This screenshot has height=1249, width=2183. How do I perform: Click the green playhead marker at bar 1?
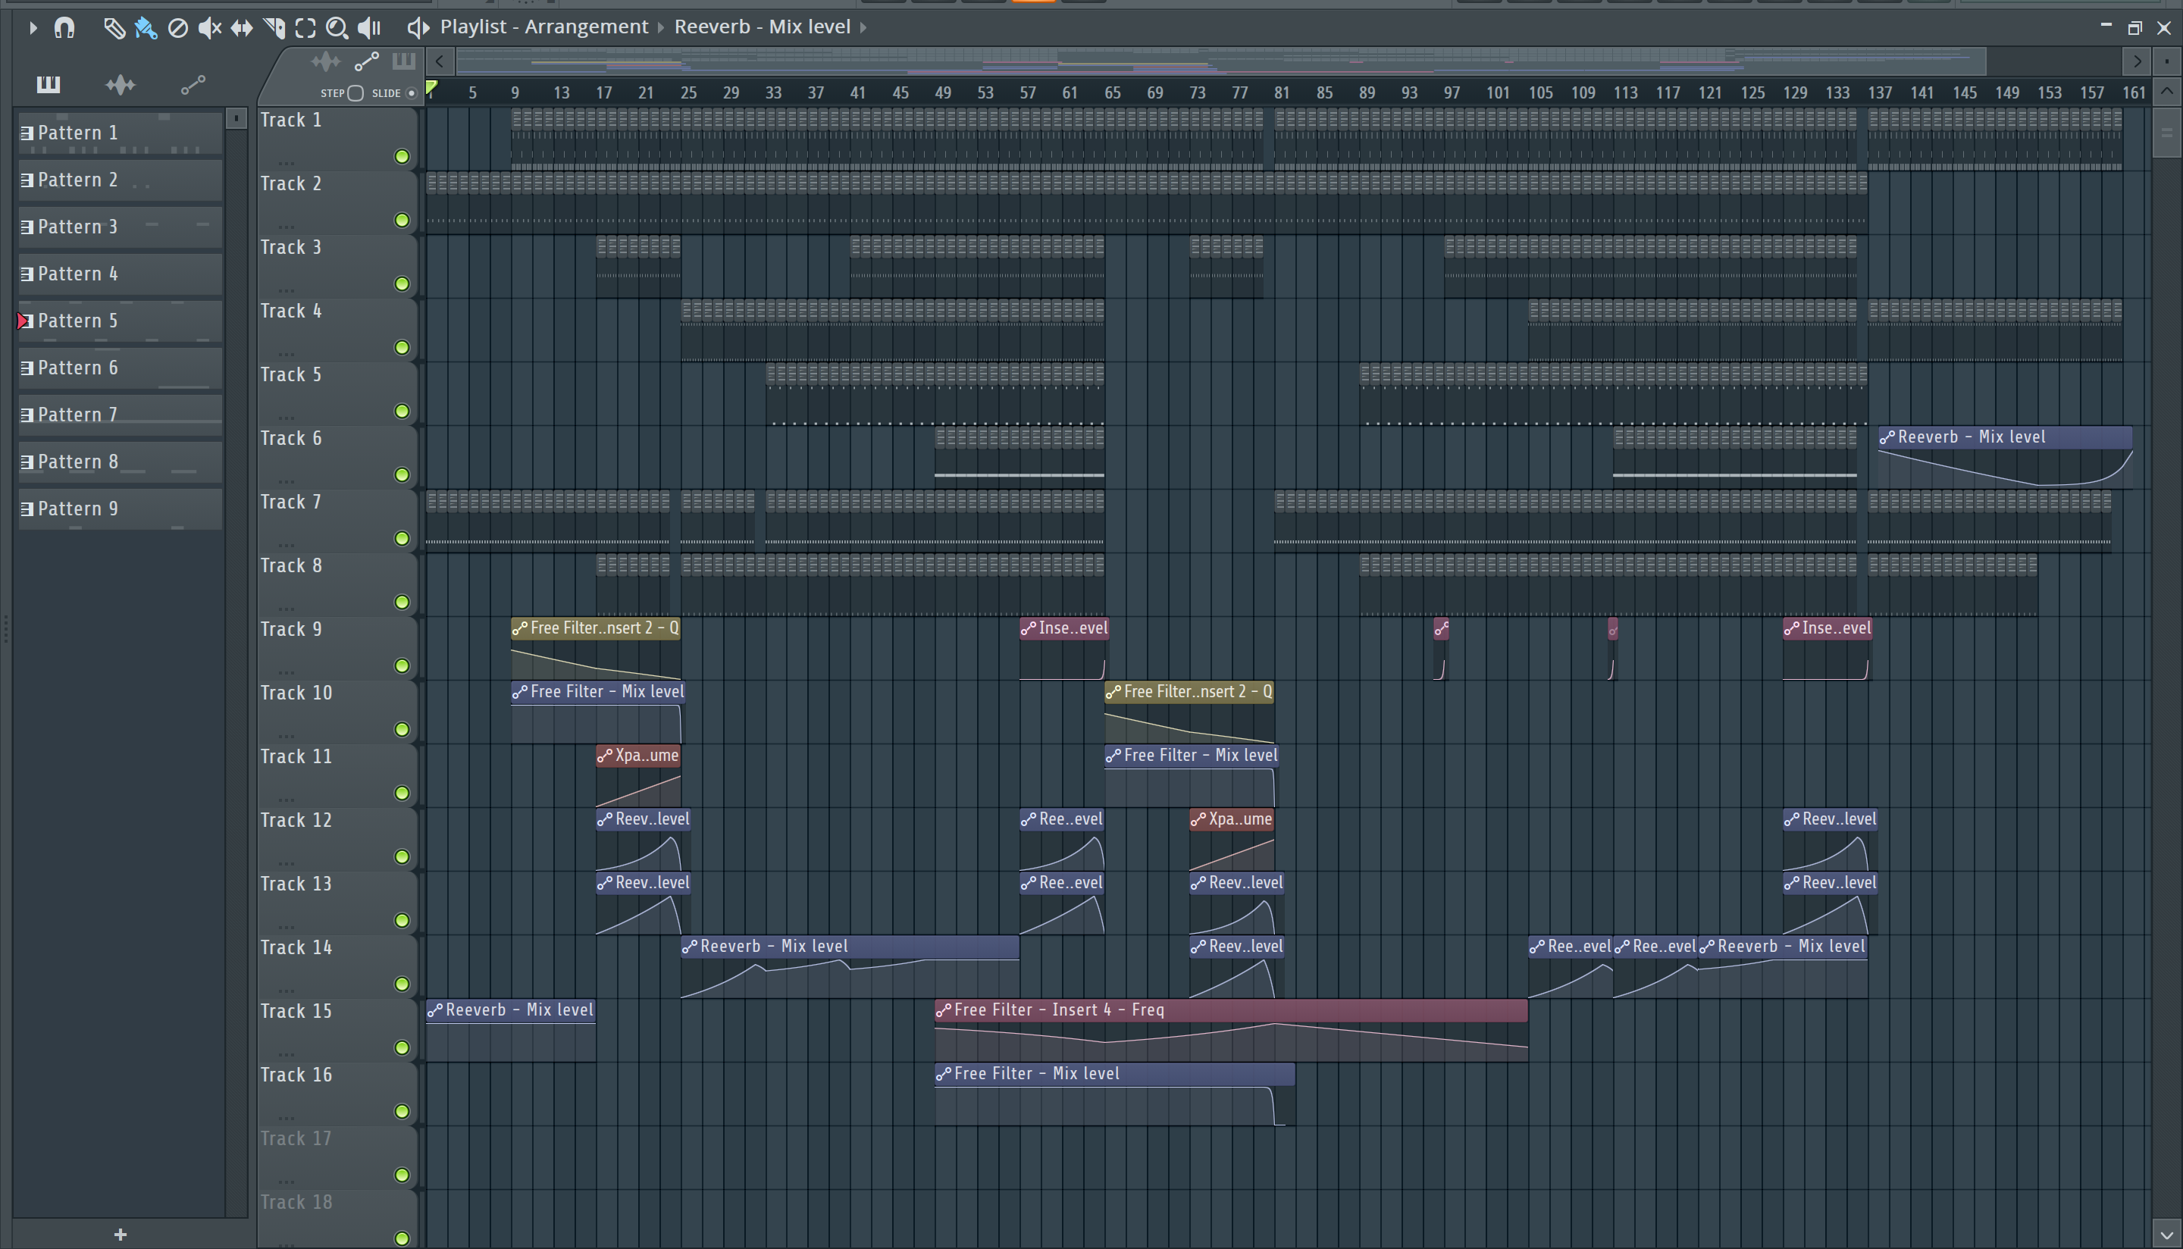pyautogui.click(x=432, y=87)
